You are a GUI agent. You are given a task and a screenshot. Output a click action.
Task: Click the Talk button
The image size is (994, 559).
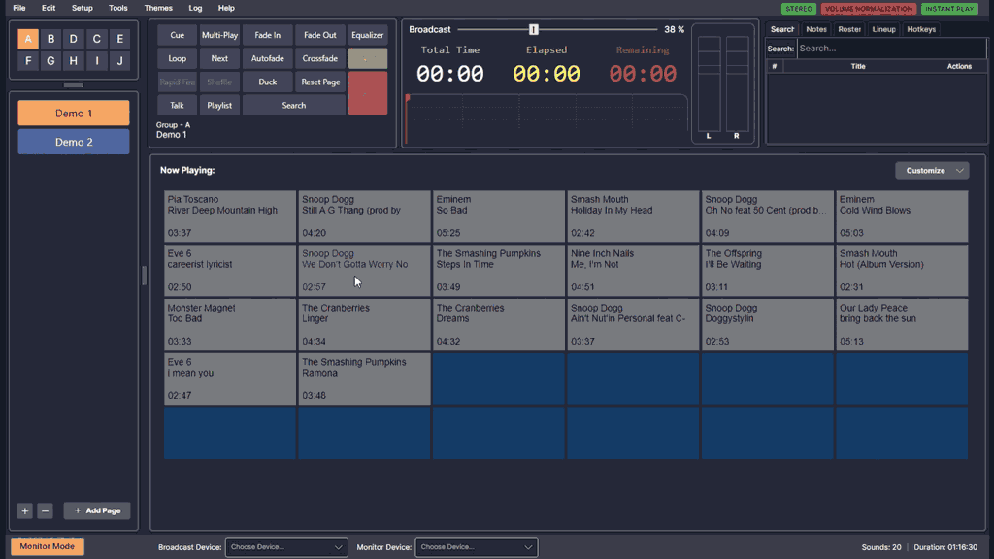pos(177,105)
